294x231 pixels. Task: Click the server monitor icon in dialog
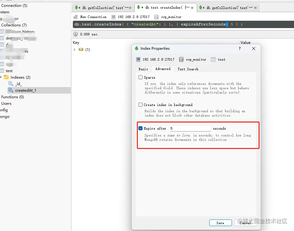tap(138, 59)
